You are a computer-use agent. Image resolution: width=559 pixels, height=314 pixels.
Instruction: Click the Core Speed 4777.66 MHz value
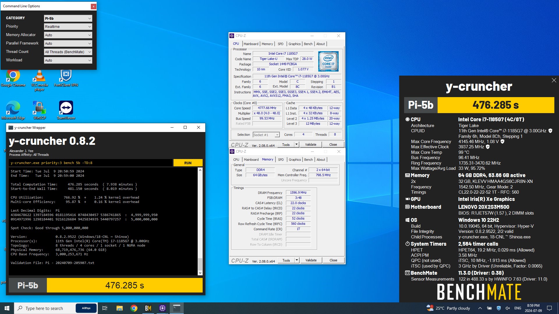point(267,108)
